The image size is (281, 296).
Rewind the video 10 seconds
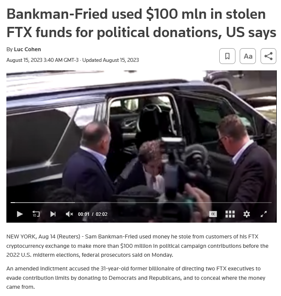(36, 214)
